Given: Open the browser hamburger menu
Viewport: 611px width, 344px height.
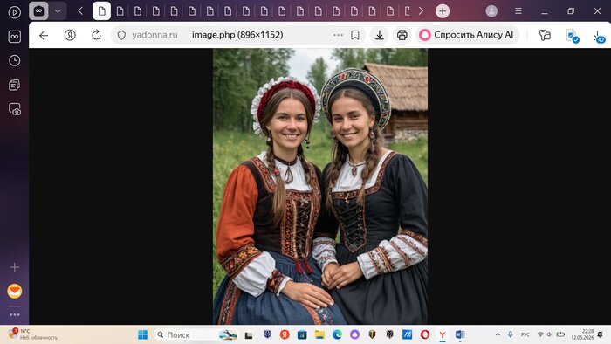Looking at the screenshot, I should click(518, 11).
